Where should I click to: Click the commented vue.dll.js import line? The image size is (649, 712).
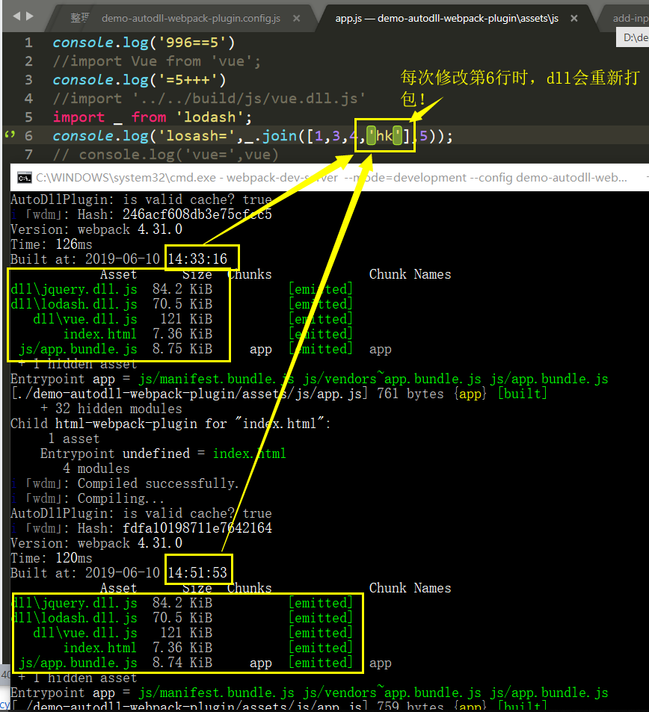(209, 99)
